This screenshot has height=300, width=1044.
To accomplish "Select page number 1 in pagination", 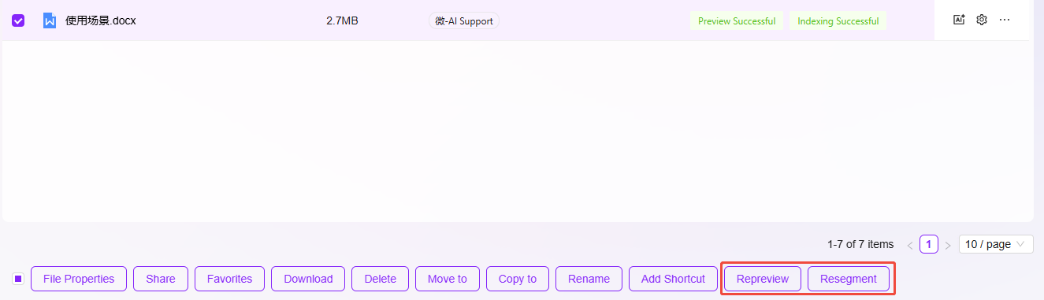I will (929, 244).
